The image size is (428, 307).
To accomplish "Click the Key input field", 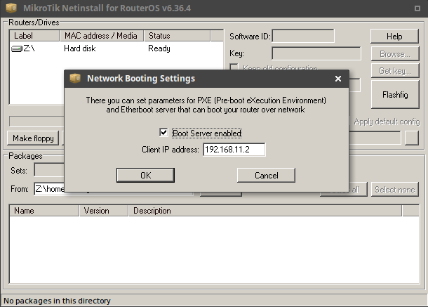I will (x=316, y=53).
